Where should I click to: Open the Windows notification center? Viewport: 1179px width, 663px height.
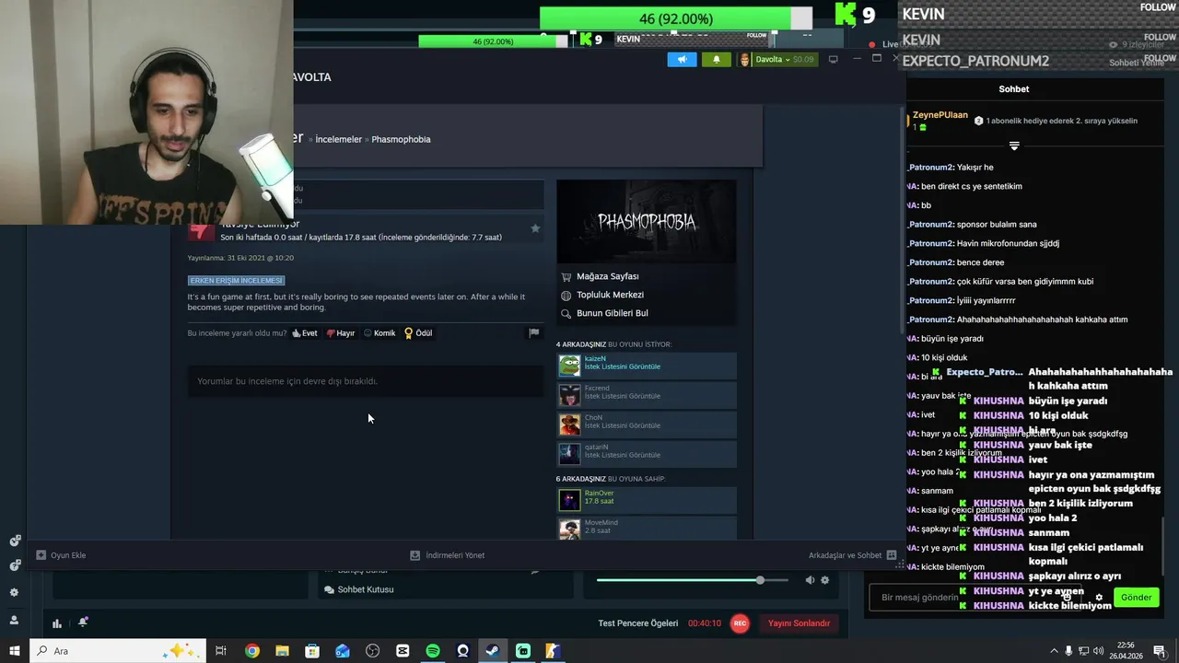click(1160, 651)
